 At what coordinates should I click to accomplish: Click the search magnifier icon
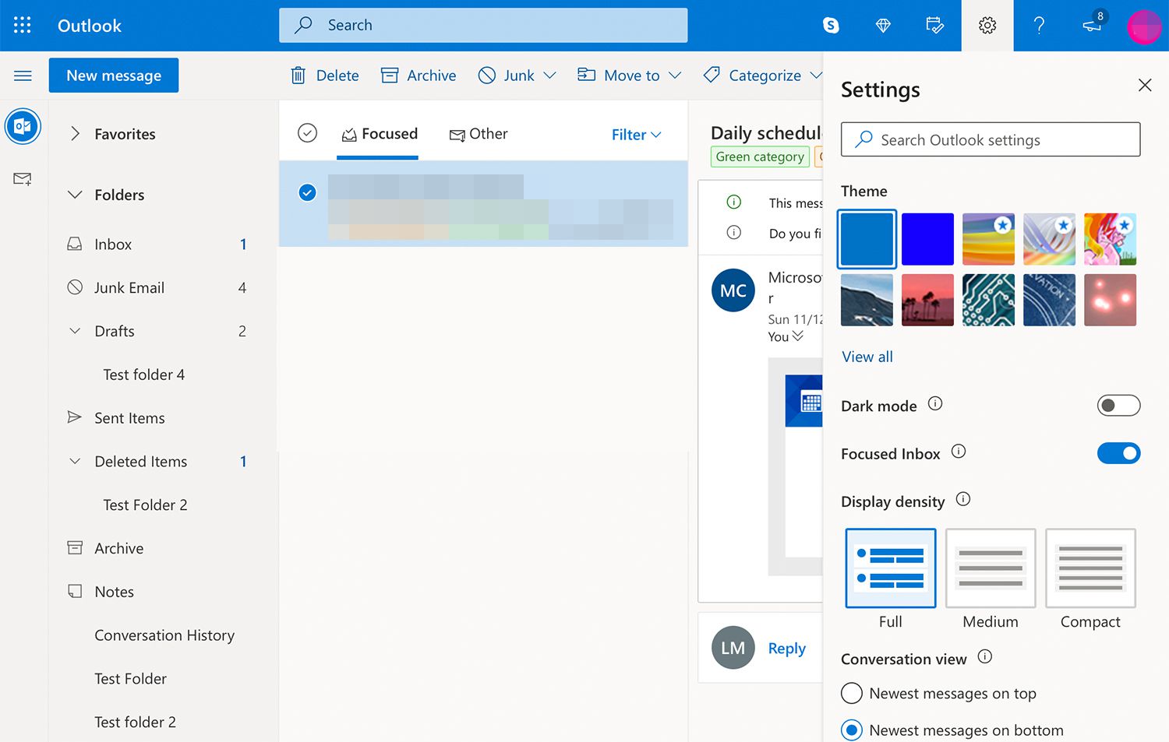click(303, 25)
